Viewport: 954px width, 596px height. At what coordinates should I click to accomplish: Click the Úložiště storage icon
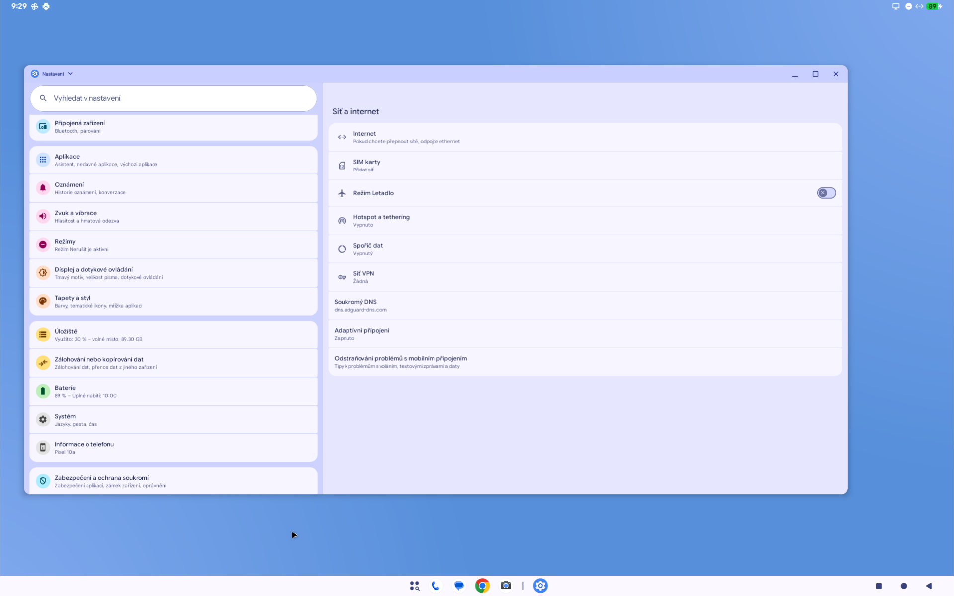(x=43, y=335)
